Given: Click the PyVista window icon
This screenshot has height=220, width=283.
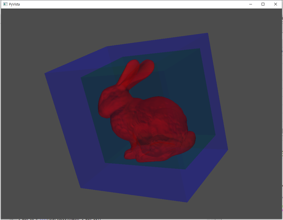Looking at the screenshot, I should click(5, 4).
